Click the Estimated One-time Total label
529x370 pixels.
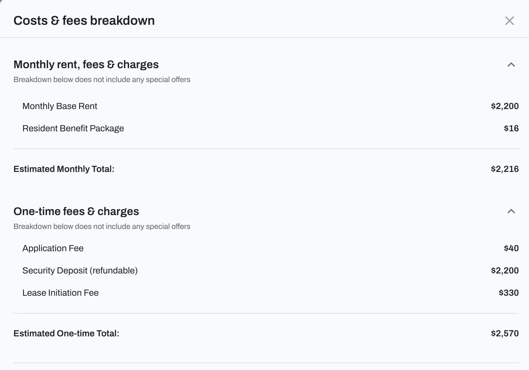(67, 333)
